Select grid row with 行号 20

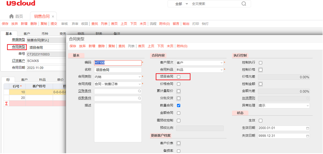(35, 98)
